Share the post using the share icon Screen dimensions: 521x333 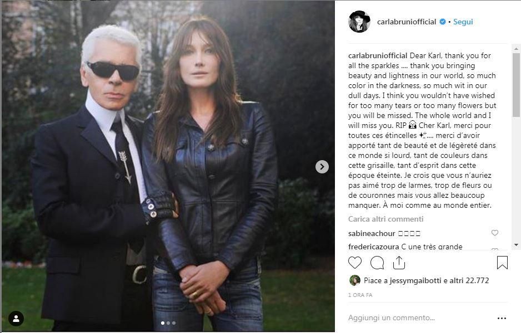click(399, 263)
